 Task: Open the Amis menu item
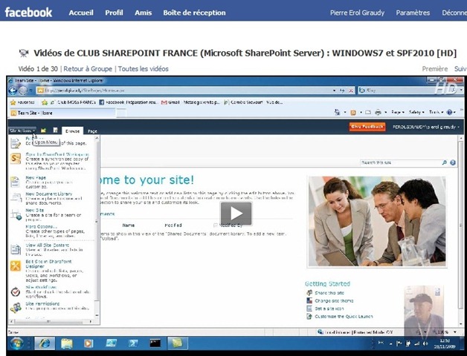144,13
